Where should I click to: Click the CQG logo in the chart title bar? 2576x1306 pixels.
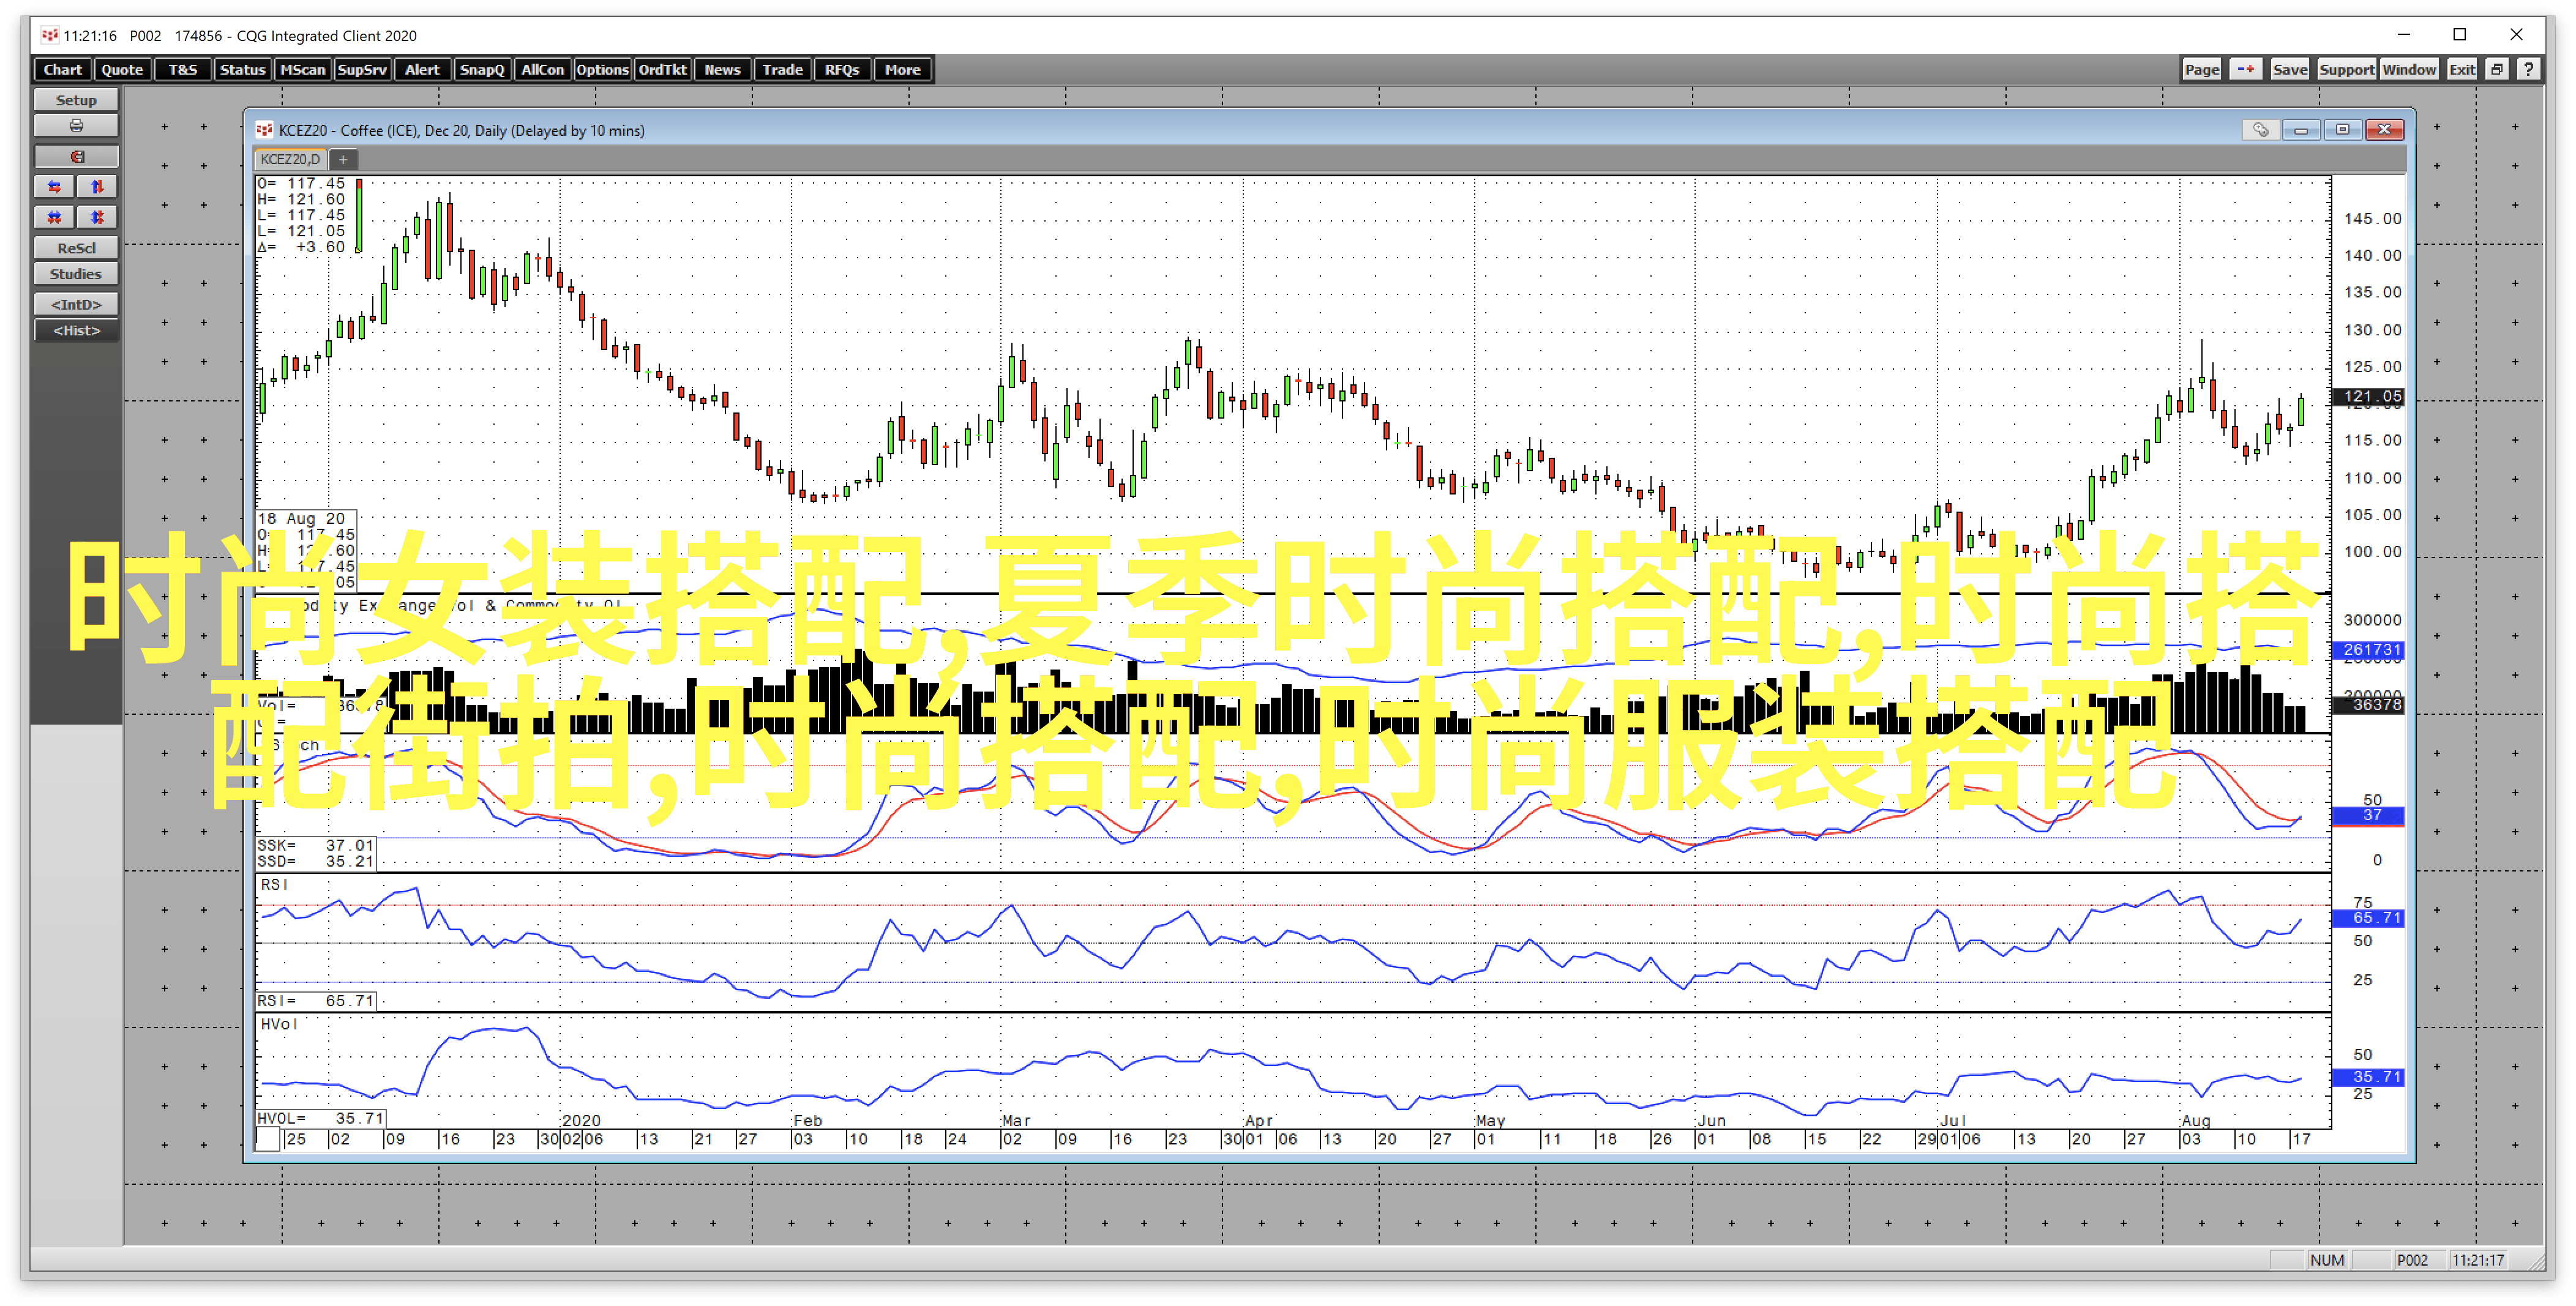coord(264,130)
